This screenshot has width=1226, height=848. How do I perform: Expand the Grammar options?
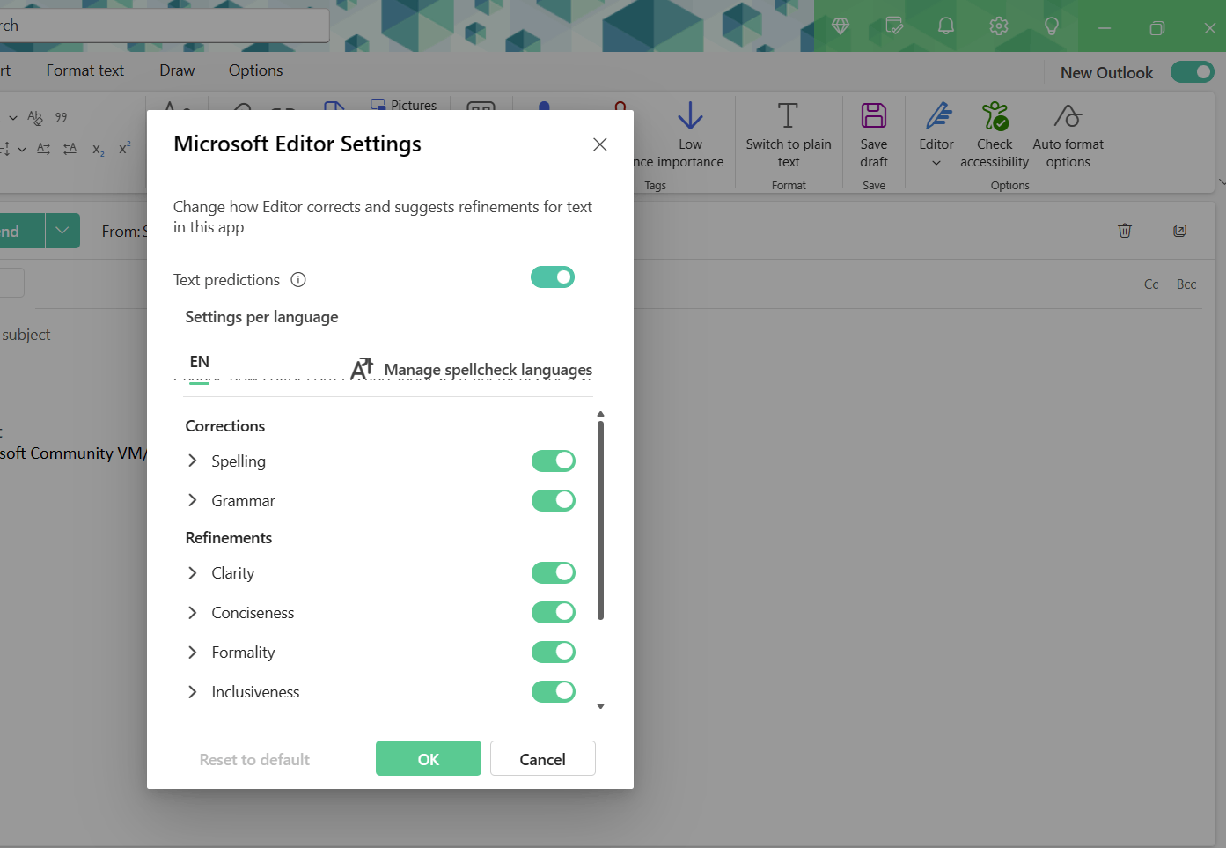pyautogui.click(x=193, y=500)
